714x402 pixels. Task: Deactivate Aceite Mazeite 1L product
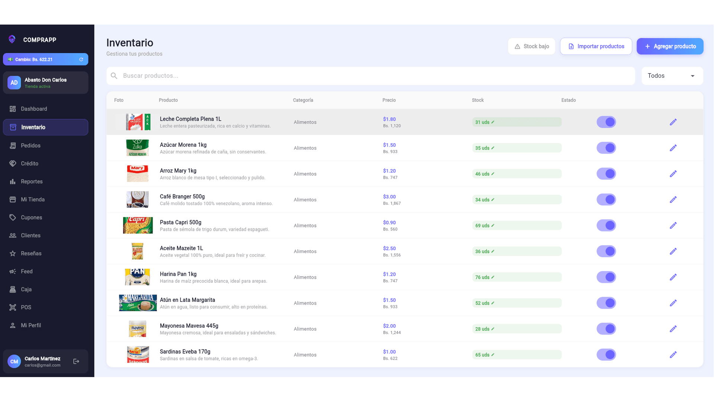pyautogui.click(x=606, y=251)
